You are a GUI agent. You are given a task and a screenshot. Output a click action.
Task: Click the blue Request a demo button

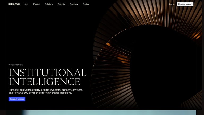(x=17, y=99)
